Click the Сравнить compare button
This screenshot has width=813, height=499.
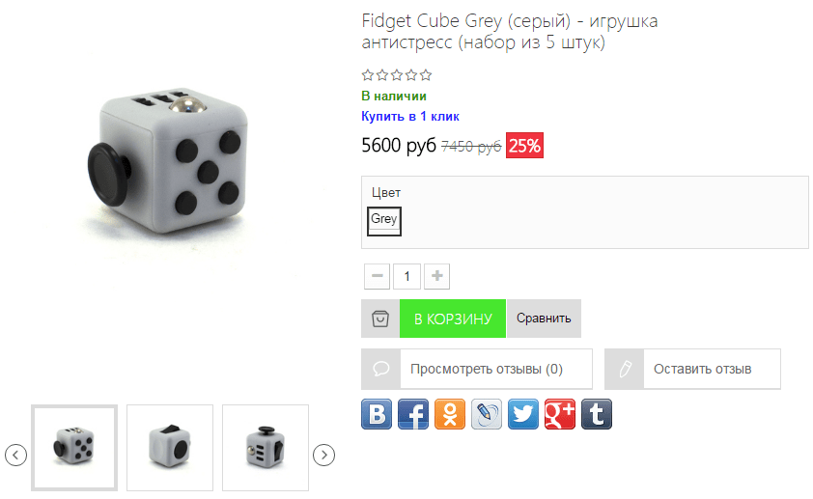[544, 319]
